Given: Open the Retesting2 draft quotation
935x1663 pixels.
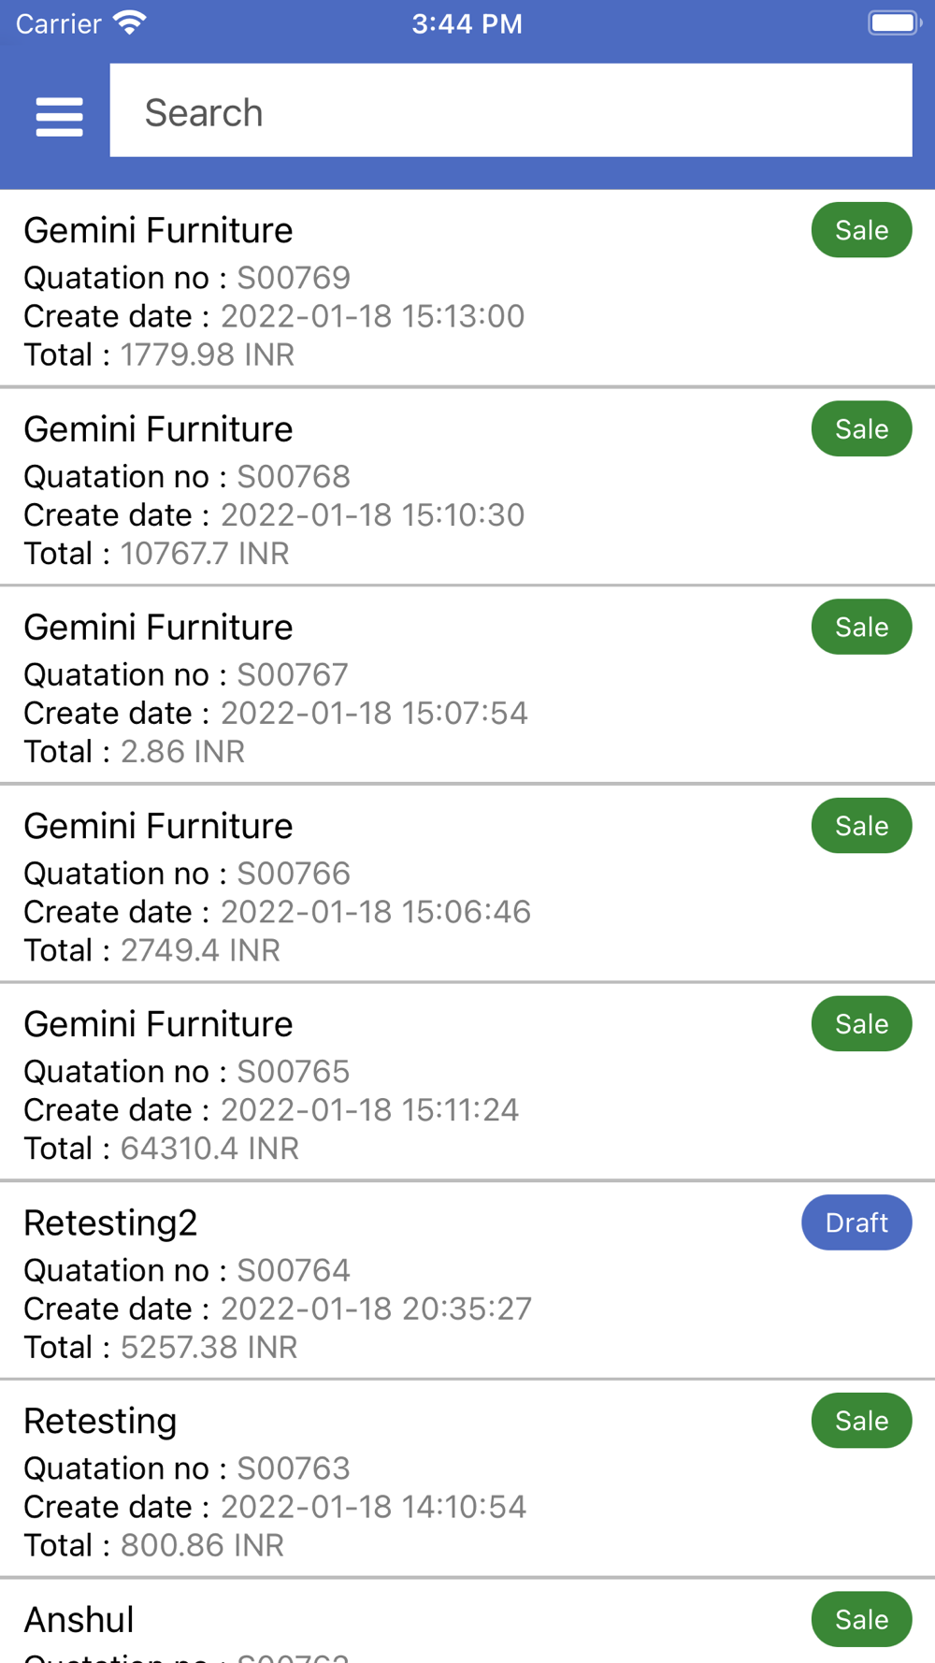Looking at the screenshot, I should [374, 1282].
